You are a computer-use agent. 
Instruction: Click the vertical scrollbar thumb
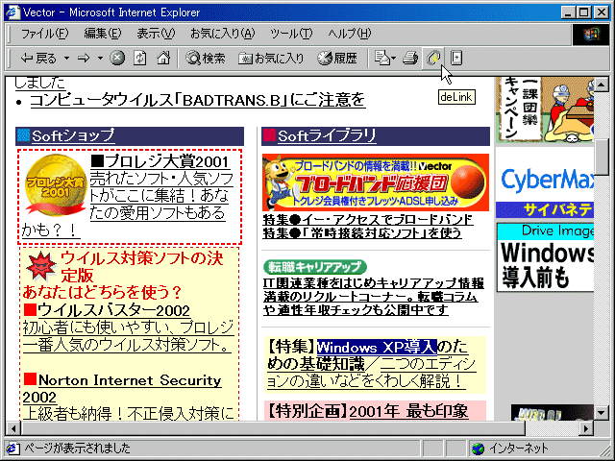click(602, 157)
